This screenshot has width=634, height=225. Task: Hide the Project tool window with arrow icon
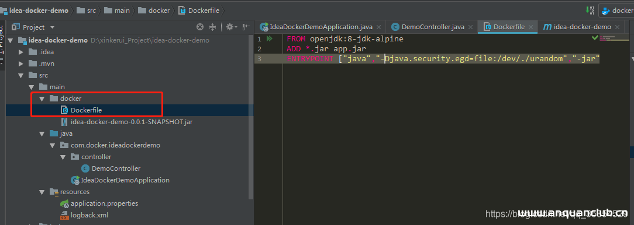[246, 27]
